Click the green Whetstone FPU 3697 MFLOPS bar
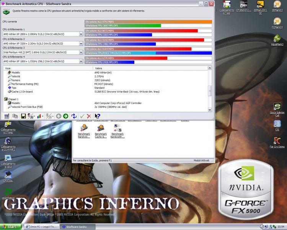The image size is (287, 230). (123, 26)
